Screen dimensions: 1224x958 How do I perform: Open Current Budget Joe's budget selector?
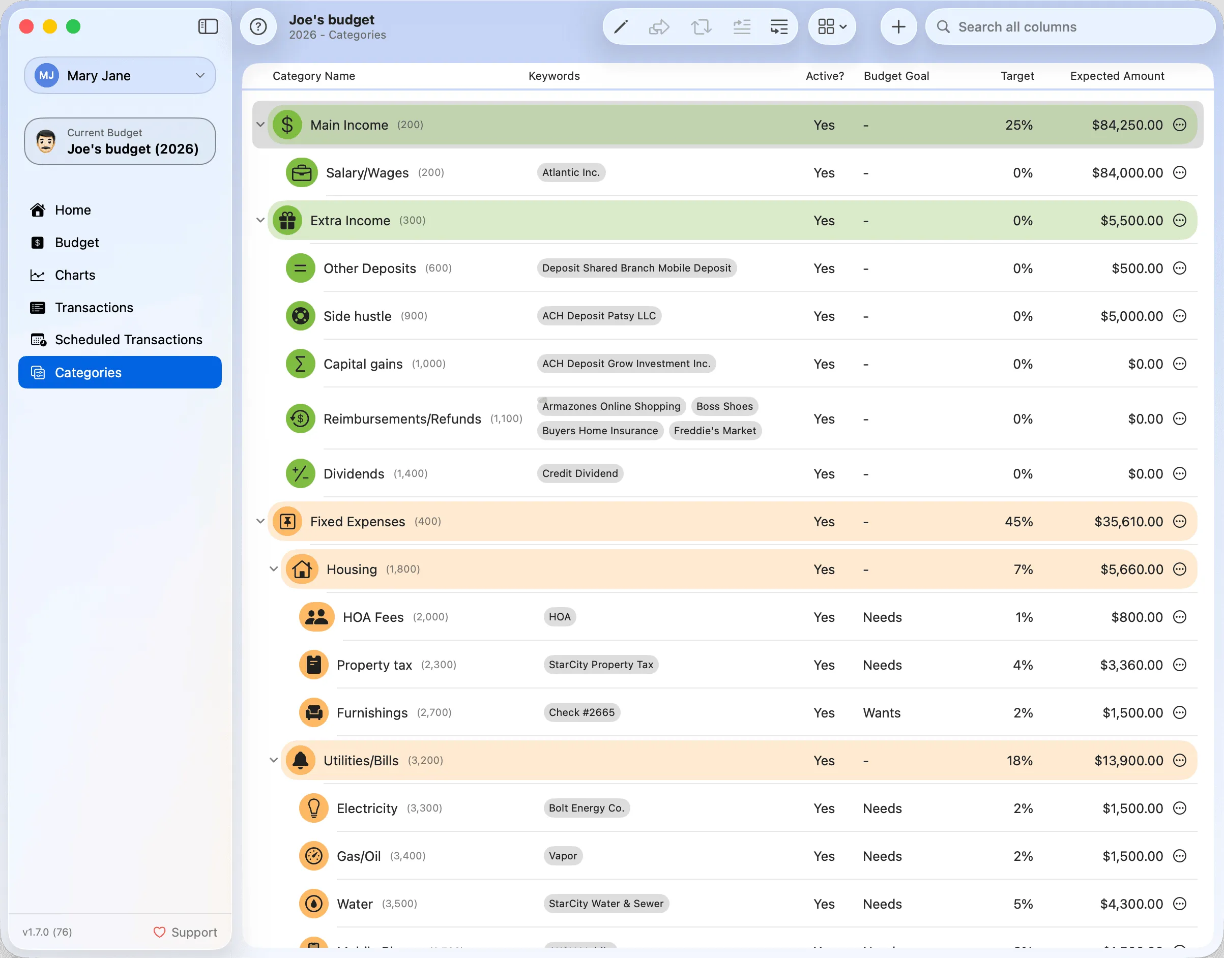click(x=120, y=141)
